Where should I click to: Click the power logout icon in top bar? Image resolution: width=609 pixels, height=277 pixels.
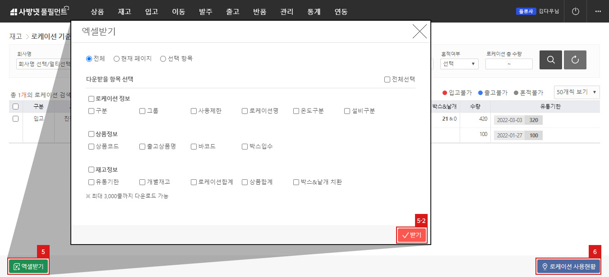tap(575, 11)
